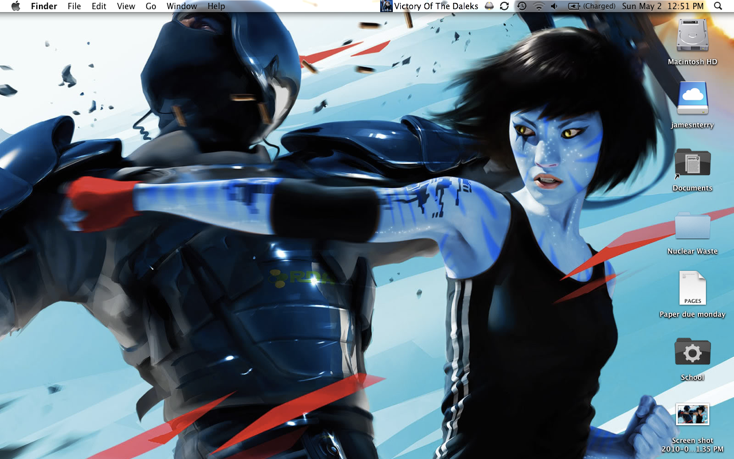Select the Documents folder alias icon

click(693, 162)
